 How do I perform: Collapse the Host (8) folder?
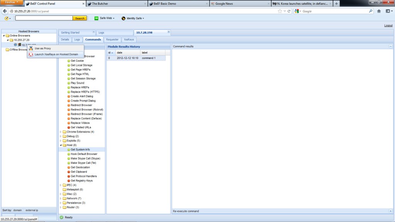61,145
